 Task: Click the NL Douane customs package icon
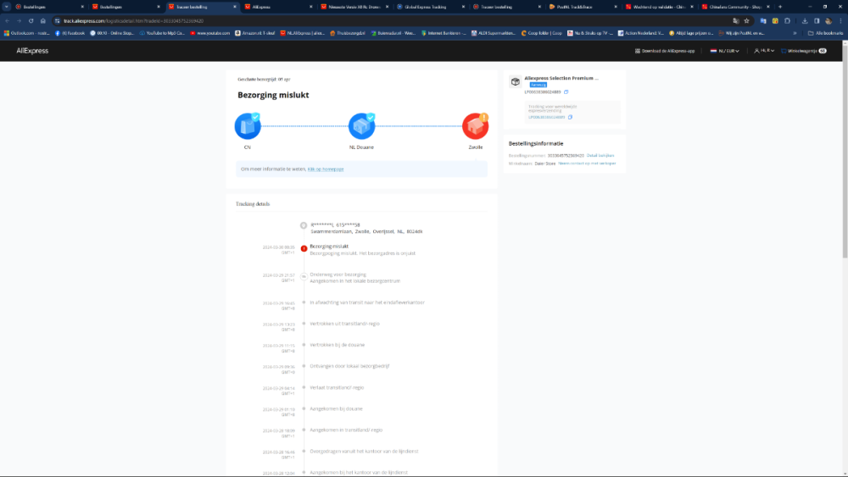click(362, 126)
